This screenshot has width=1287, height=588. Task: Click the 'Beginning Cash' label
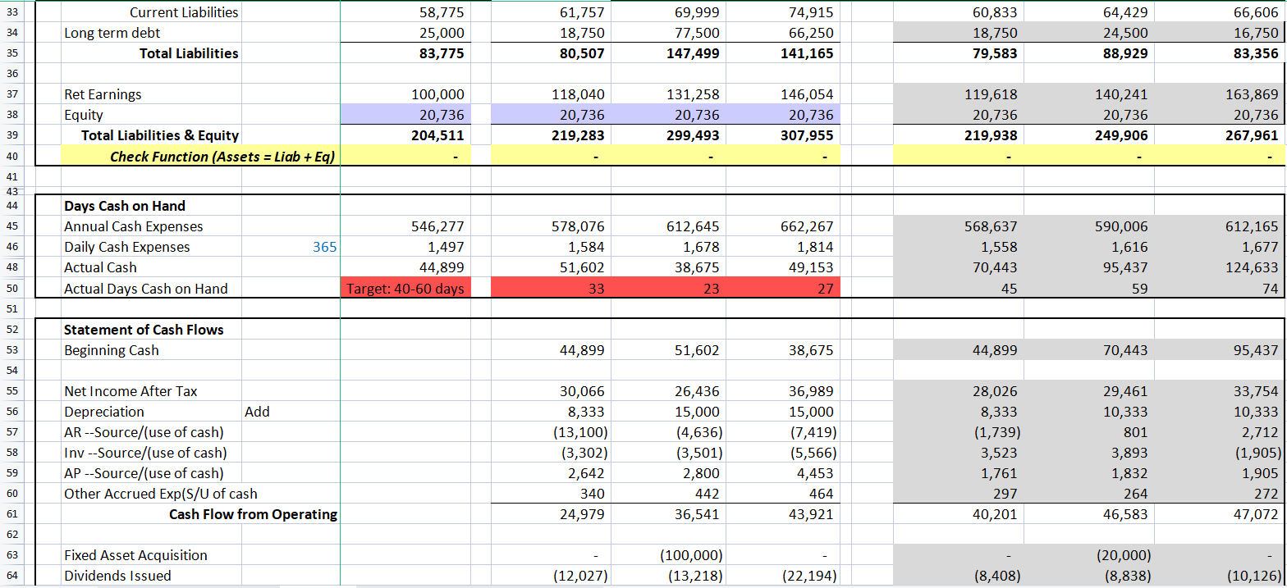coord(112,350)
